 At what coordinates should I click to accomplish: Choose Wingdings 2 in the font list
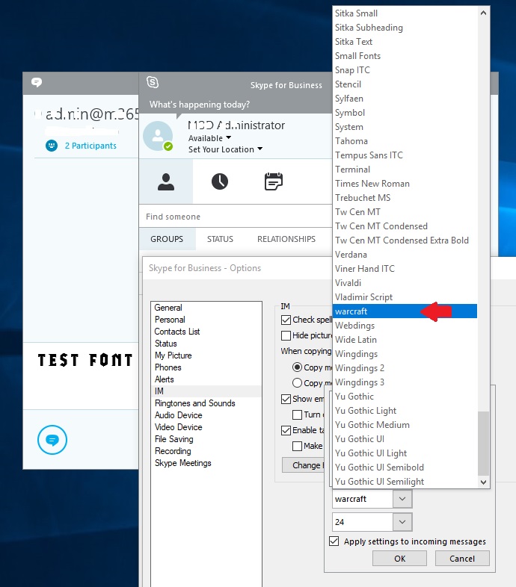point(405,368)
